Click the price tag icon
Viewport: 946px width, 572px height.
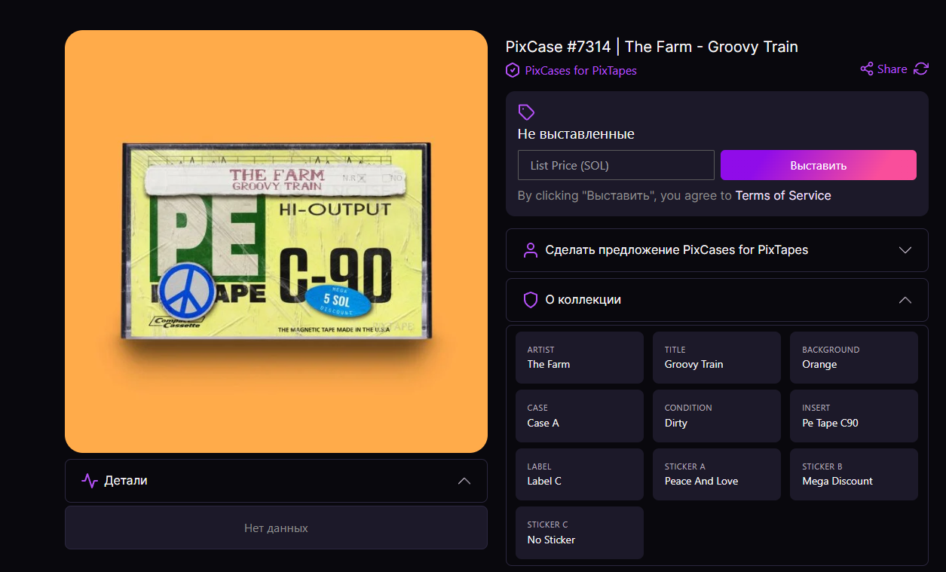click(526, 112)
